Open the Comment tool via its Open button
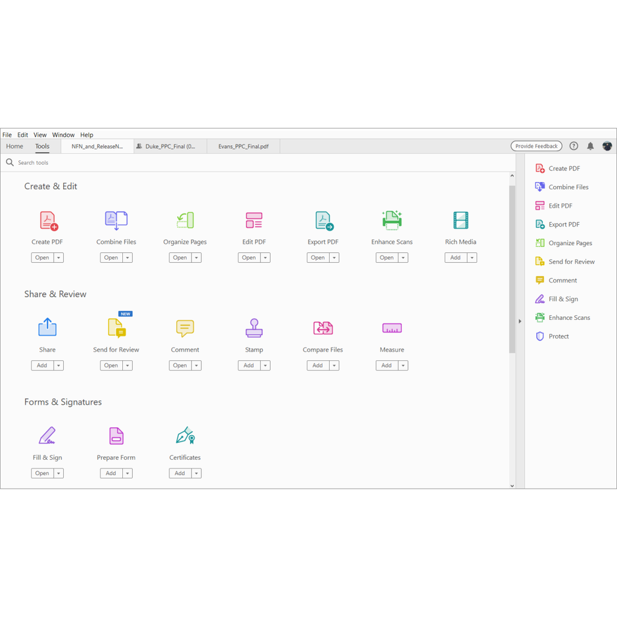The image size is (617, 617). pos(181,365)
